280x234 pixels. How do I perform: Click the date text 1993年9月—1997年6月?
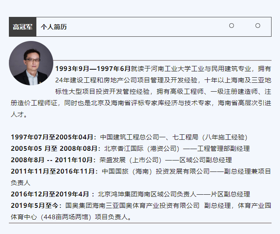(93, 69)
